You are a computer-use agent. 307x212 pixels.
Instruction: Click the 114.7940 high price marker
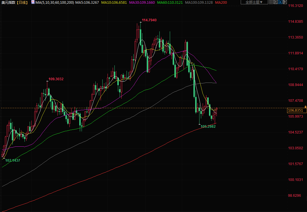149,20
